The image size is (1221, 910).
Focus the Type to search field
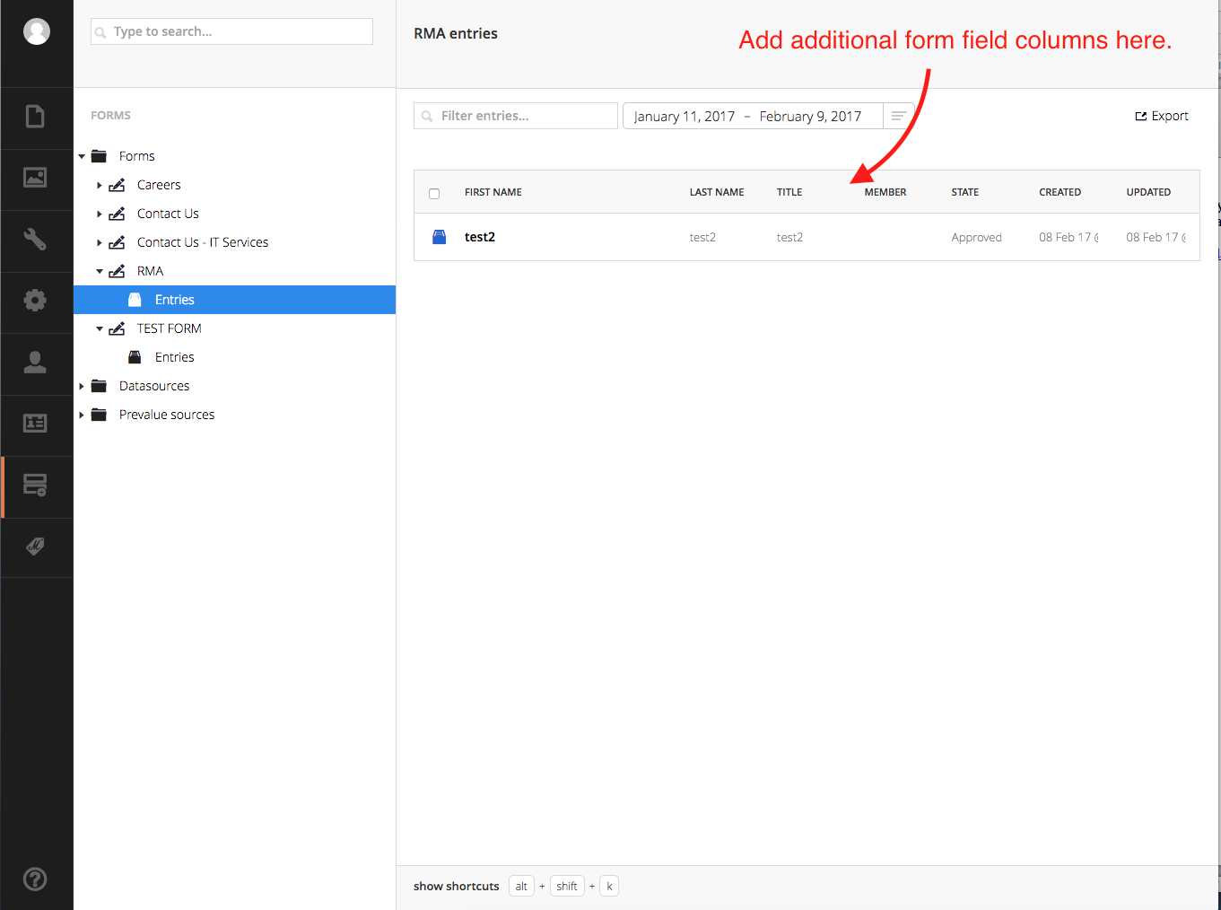click(231, 31)
